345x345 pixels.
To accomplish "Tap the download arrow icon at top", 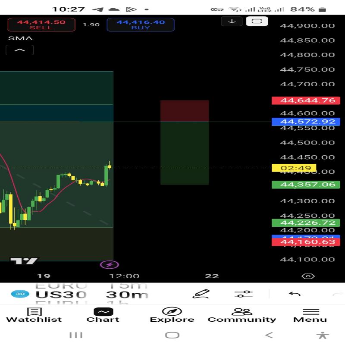I will pyautogui.click(x=232, y=21).
